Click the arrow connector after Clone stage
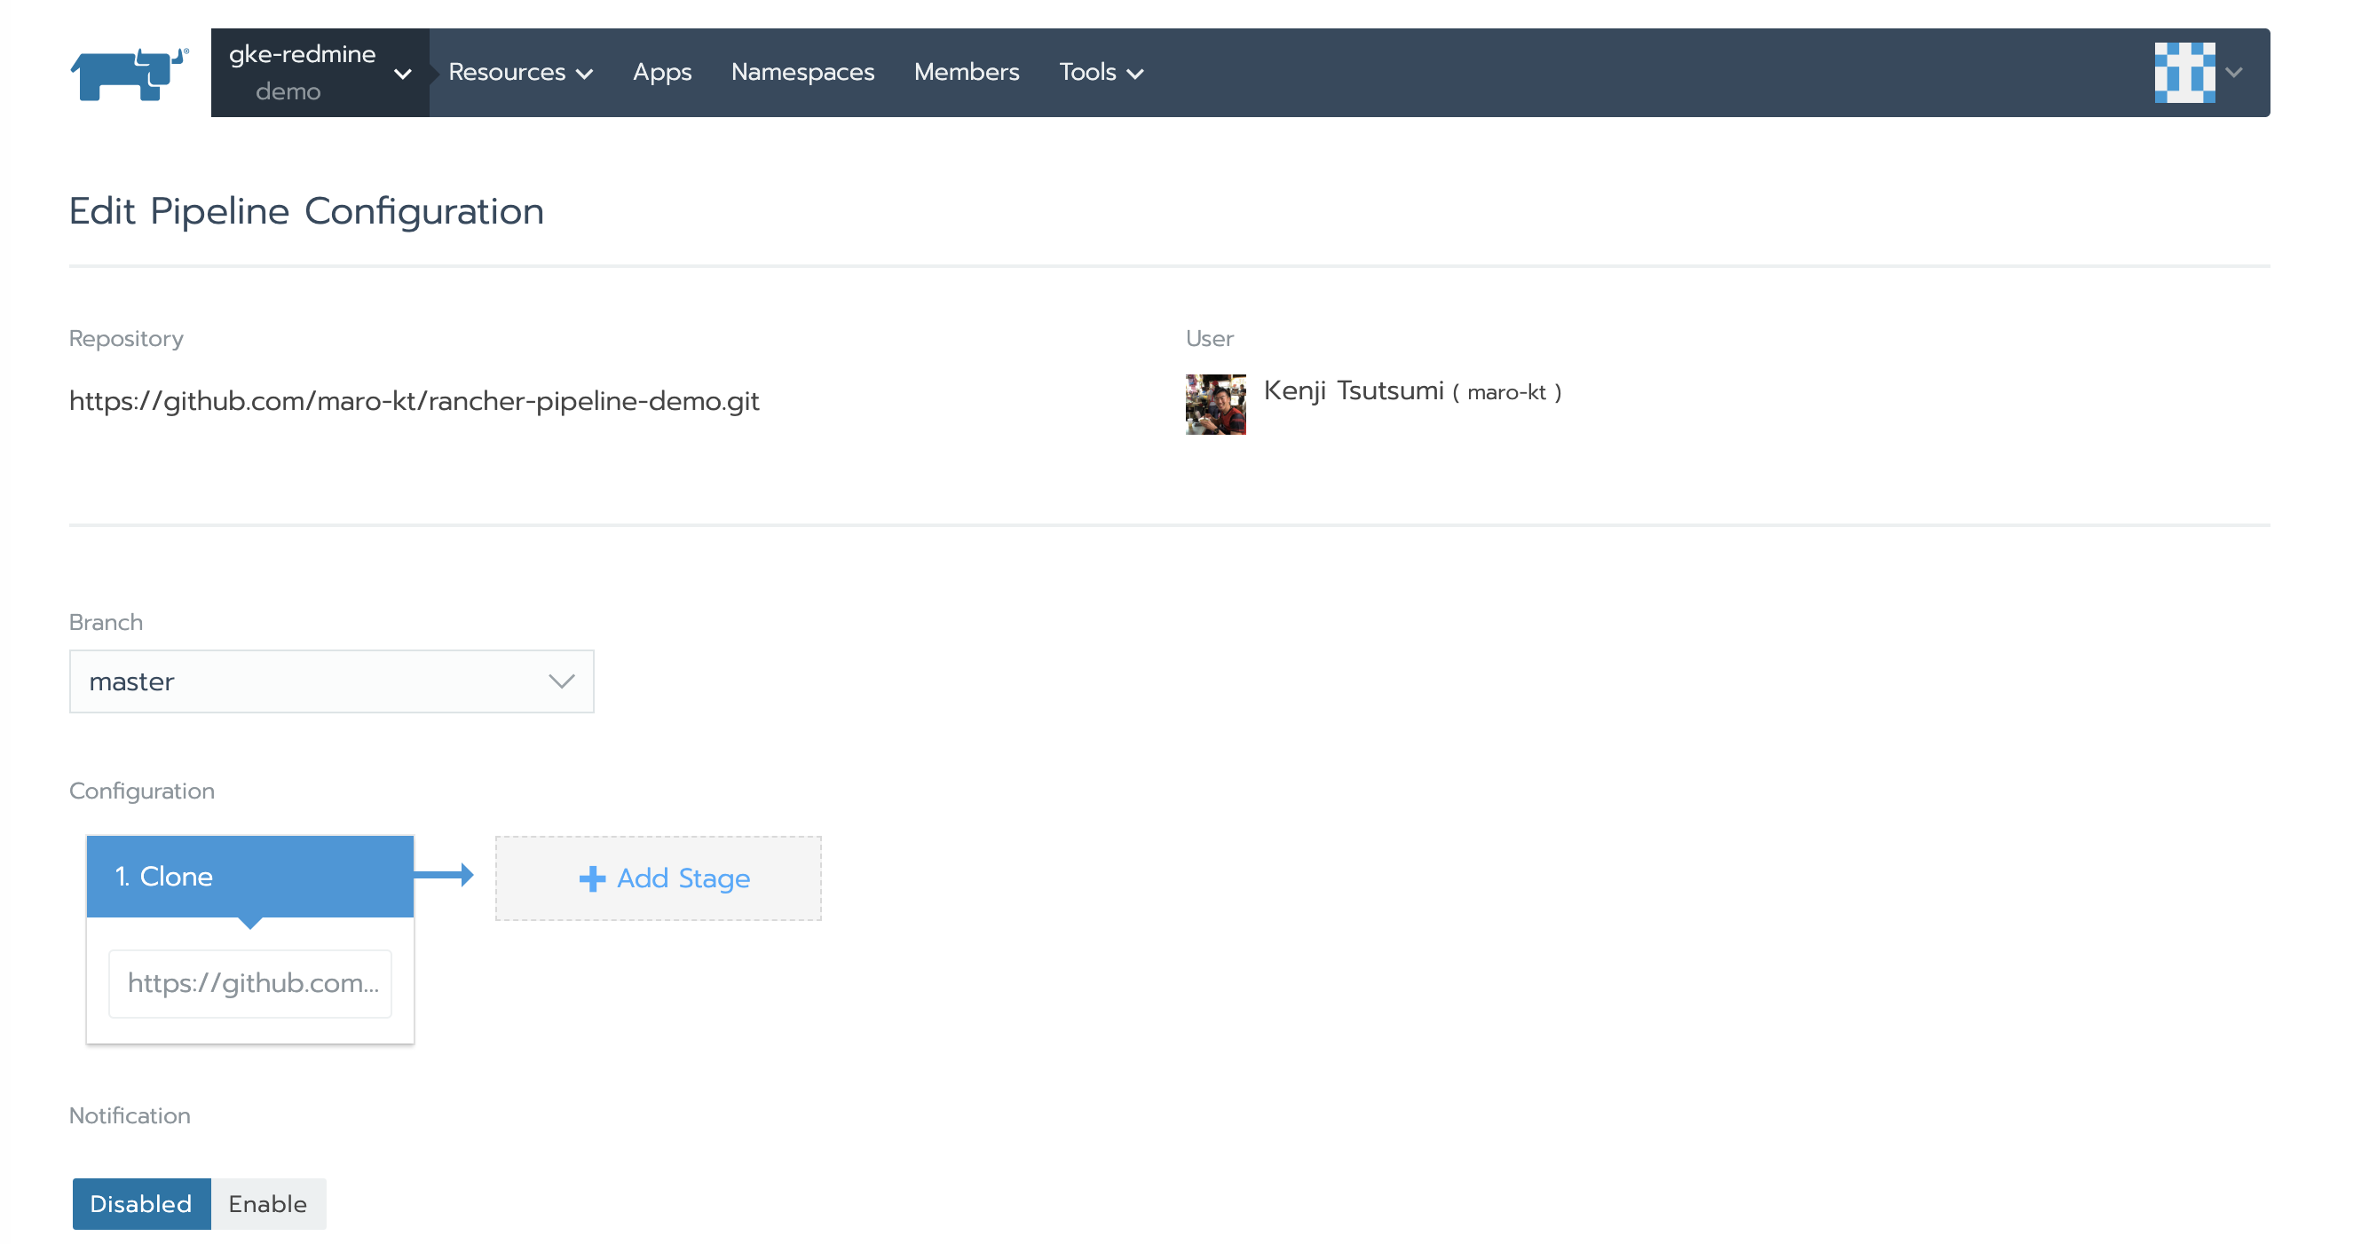The image size is (2377, 1244). [x=445, y=874]
